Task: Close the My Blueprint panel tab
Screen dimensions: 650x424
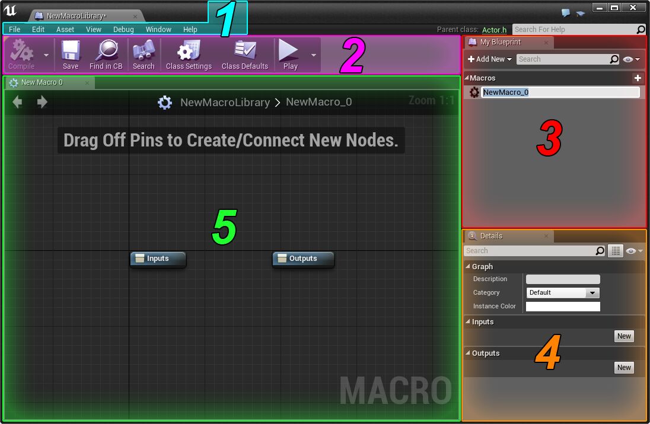Action: [x=546, y=42]
